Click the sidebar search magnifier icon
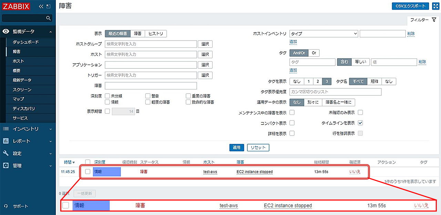The image size is (441, 215). (48, 18)
